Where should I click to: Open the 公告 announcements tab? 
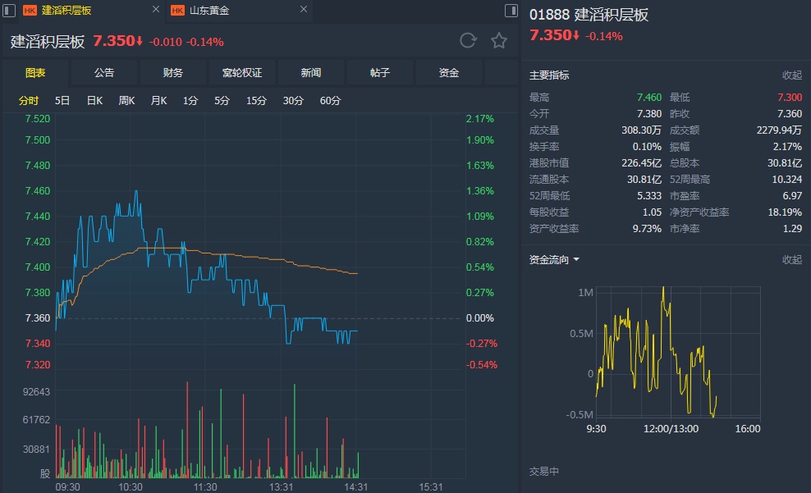pyautogui.click(x=104, y=73)
